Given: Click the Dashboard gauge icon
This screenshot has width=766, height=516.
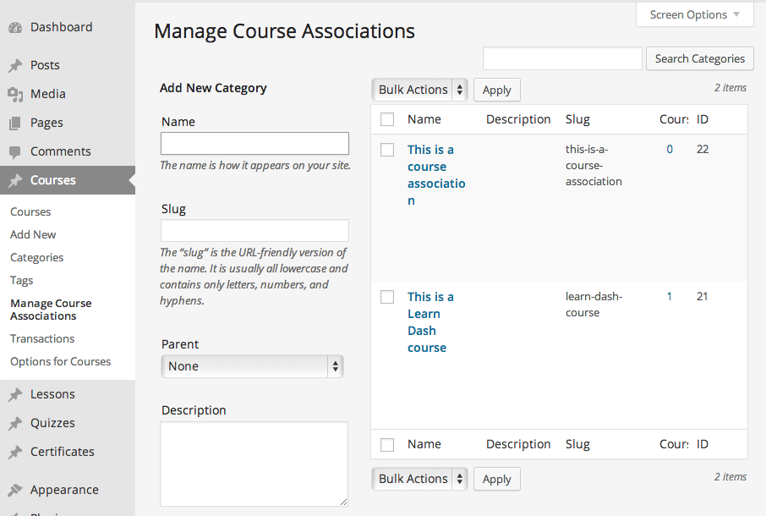Looking at the screenshot, I should 15,28.
